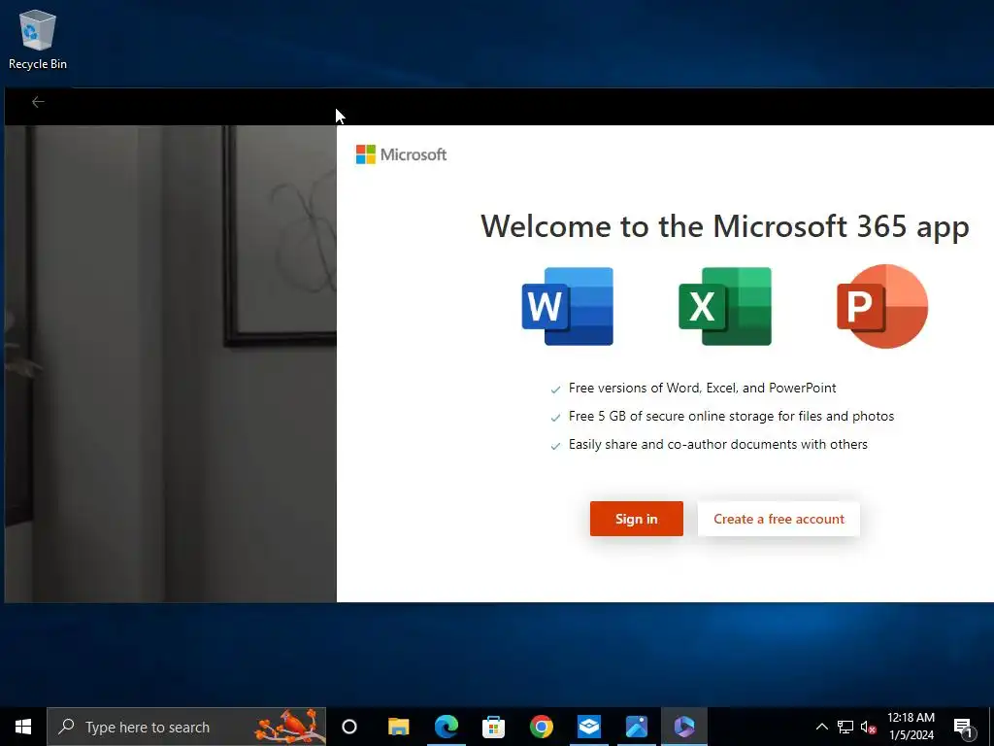
Task: Go back using the left arrow in the Microsoft 365 window
Action: (38, 102)
